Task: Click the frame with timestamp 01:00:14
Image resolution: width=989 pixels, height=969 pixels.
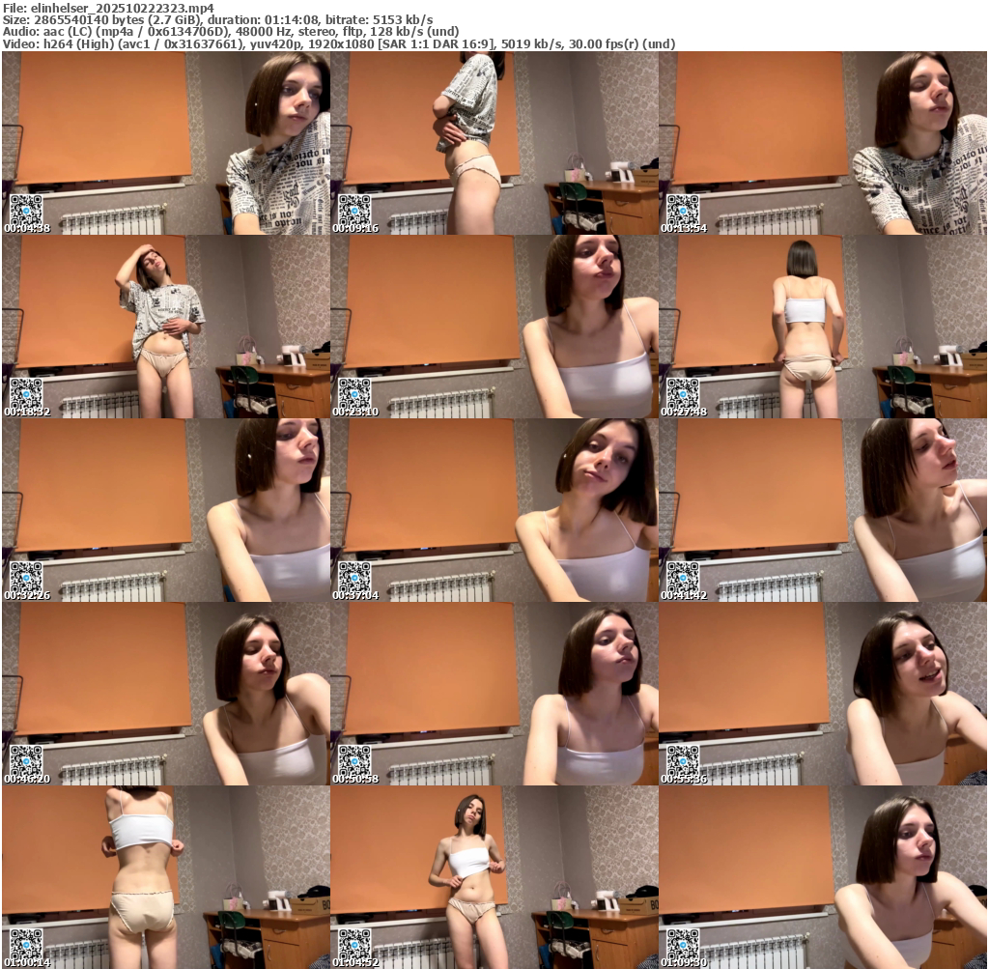Action: pos(166,877)
